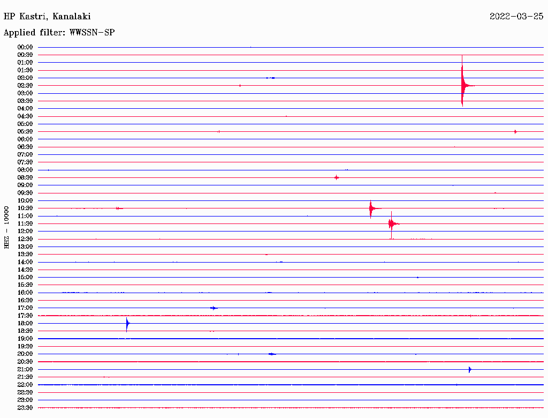Image resolution: width=548 pixels, height=418 pixels.
Task: Click the 12:30 time label
Action: (x=25, y=239)
